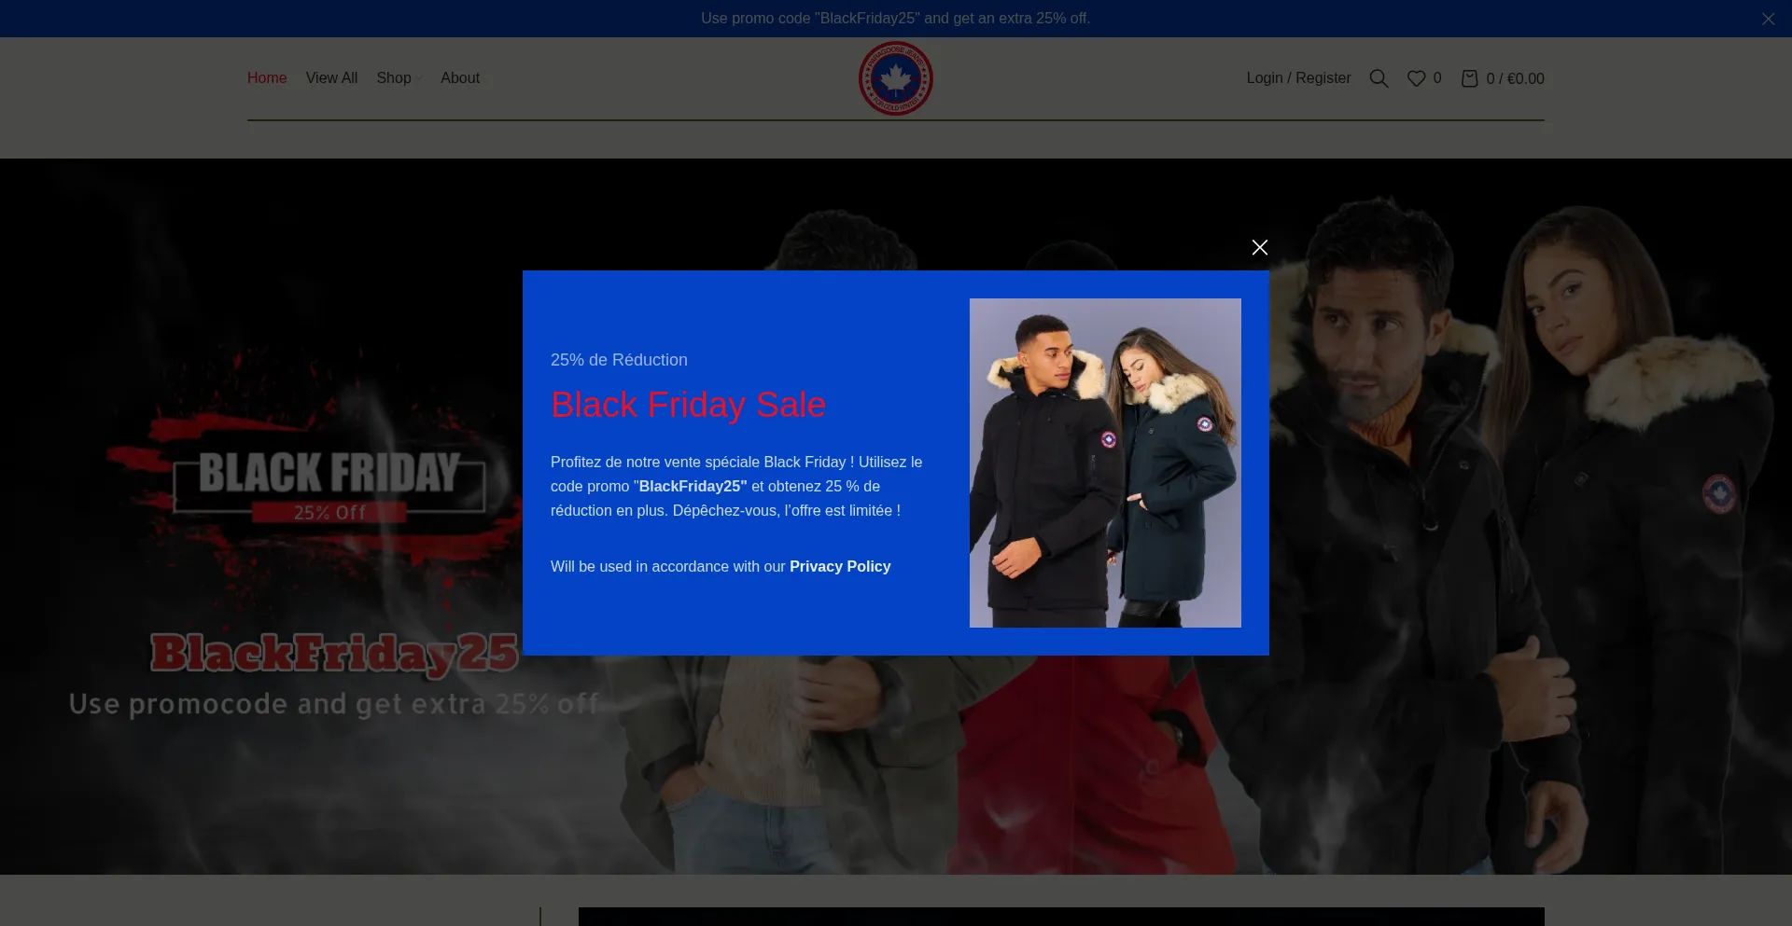The height and width of the screenshot is (926, 1792).
Task: Close the Black Friday Sale popup
Action: (1259, 247)
